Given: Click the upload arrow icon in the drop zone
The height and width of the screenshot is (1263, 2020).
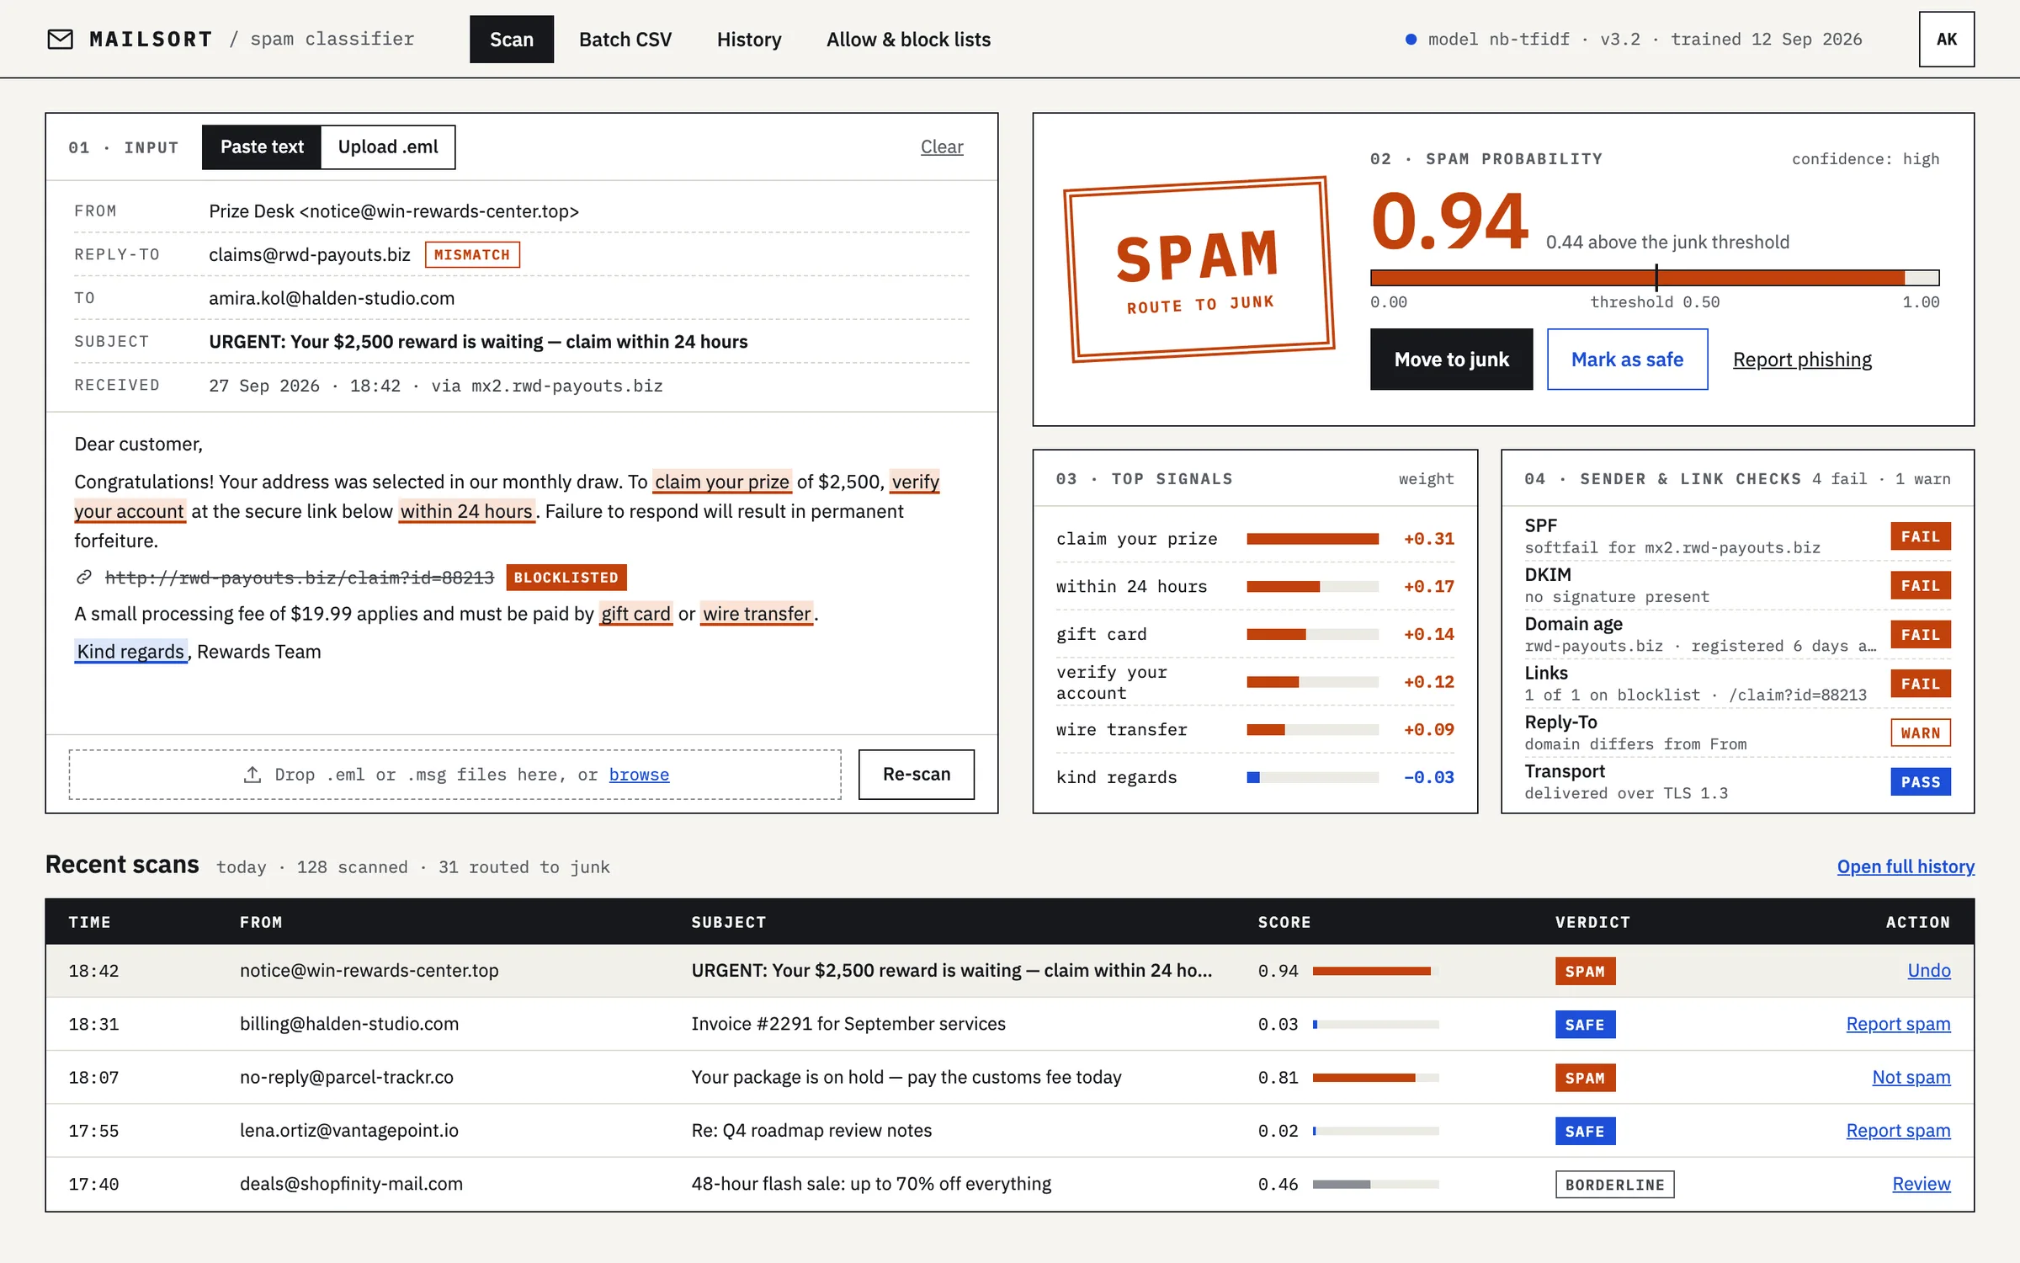Looking at the screenshot, I should [252, 775].
